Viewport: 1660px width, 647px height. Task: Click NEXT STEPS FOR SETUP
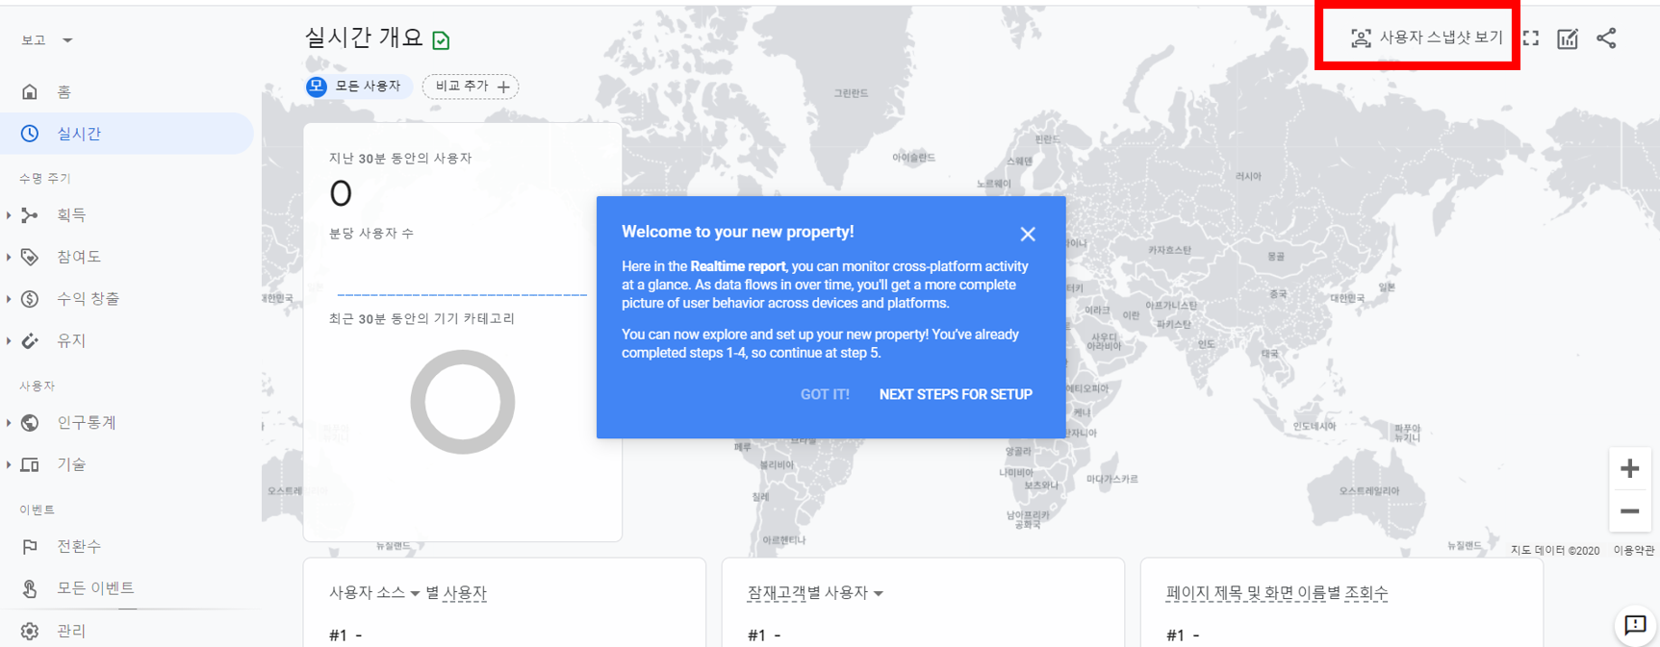point(956,394)
